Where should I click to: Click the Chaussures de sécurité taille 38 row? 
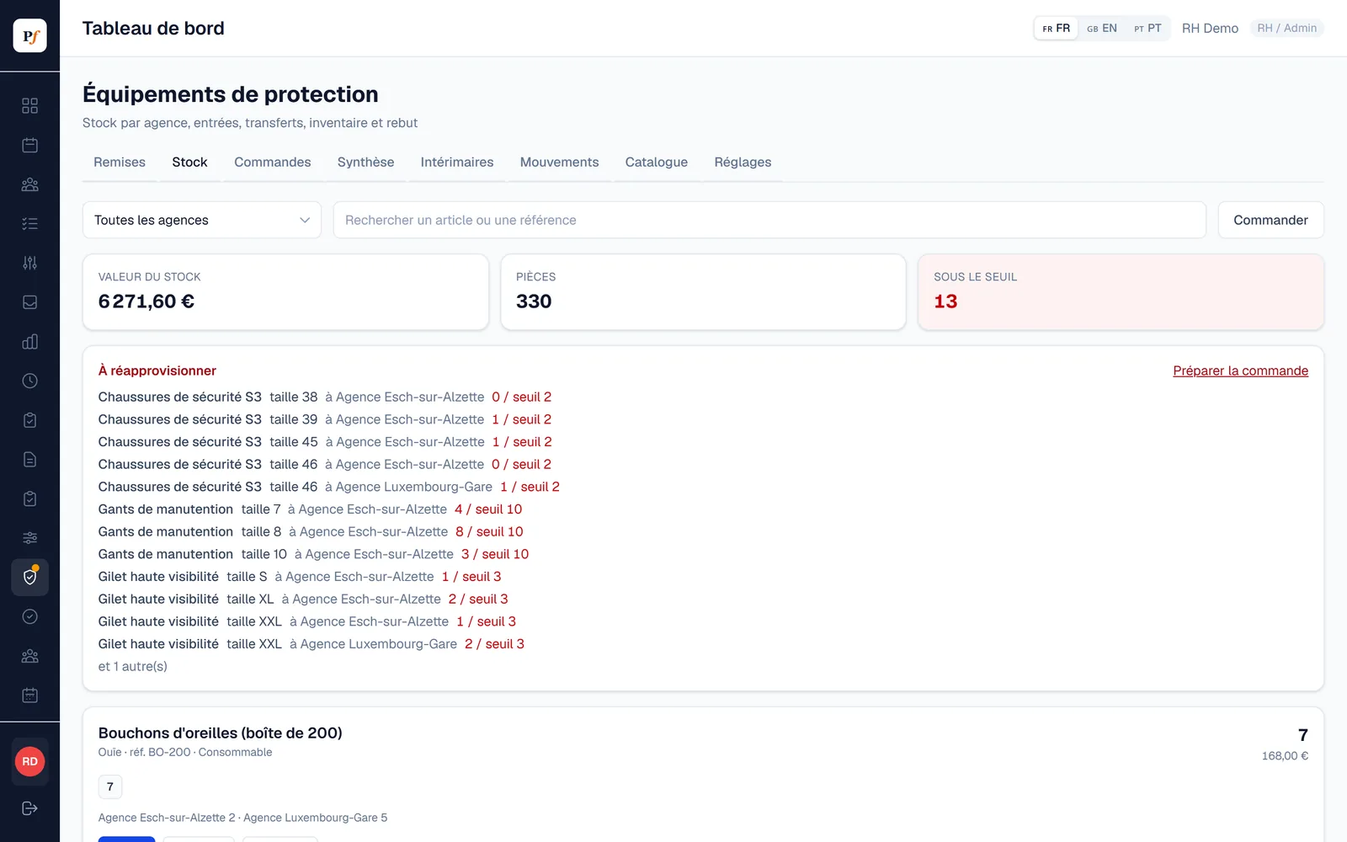(325, 397)
